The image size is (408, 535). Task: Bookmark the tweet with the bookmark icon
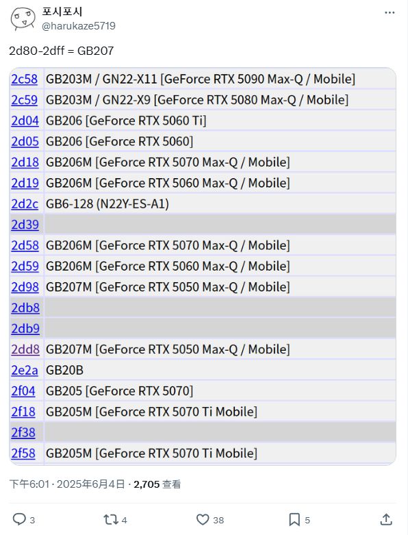(x=294, y=520)
